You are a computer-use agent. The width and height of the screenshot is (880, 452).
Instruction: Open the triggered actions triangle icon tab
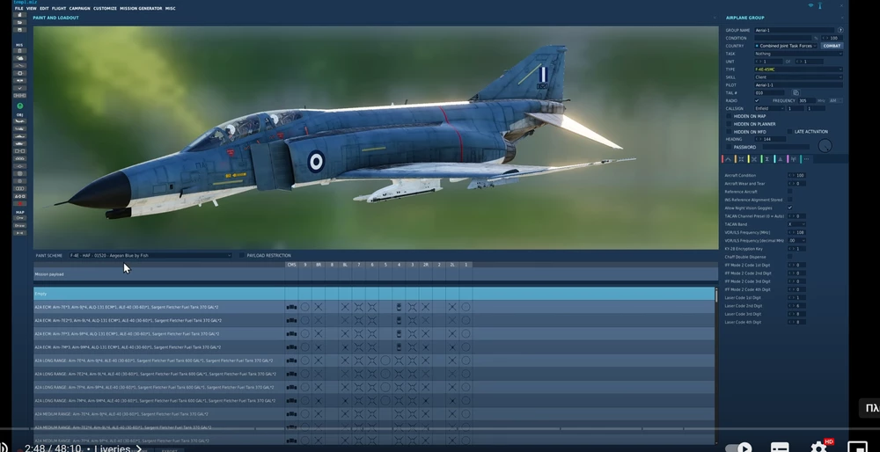tap(780, 159)
